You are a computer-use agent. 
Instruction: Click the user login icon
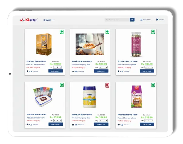(x=141, y=20)
